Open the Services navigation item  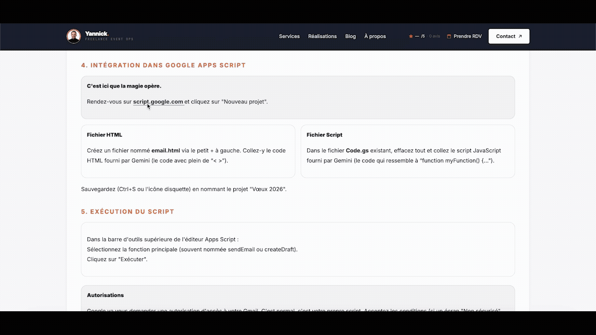pos(289,36)
